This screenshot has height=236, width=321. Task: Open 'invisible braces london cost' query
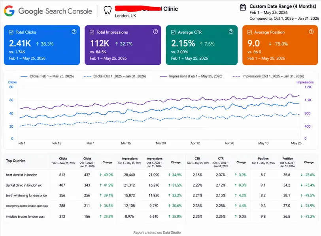(25, 217)
